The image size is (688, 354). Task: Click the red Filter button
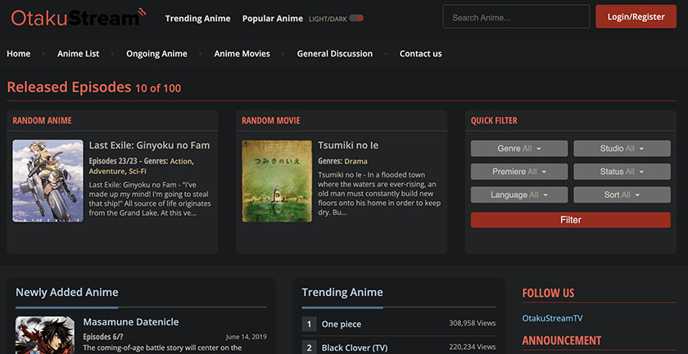click(x=570, y=220)
